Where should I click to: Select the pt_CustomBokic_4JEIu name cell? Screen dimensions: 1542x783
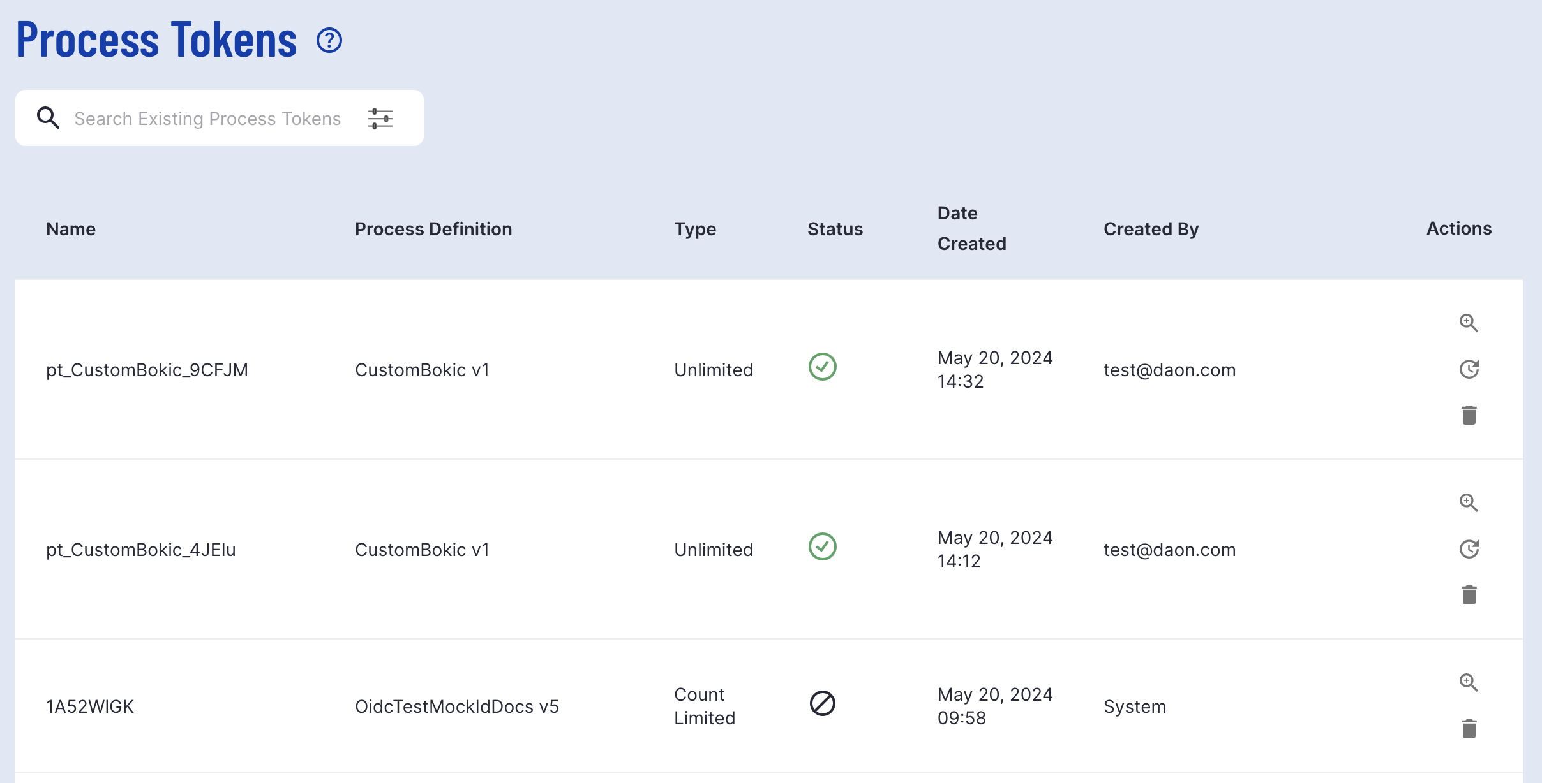pos(141,550)
